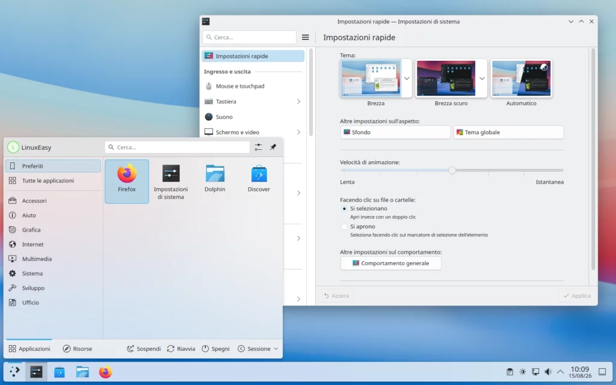Image resolution: width=616 pixels, height=385 pixels.
Task: Open the clock showing 10:09
Action: [580, 372]
